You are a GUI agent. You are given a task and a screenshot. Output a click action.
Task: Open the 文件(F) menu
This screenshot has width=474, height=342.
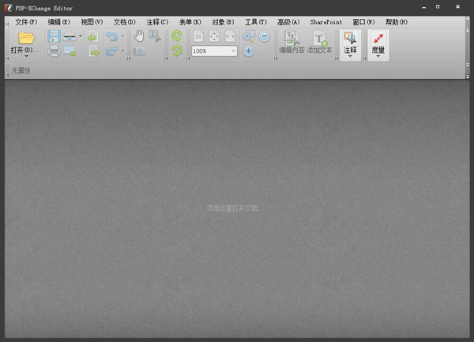click(x=26, y=22)
